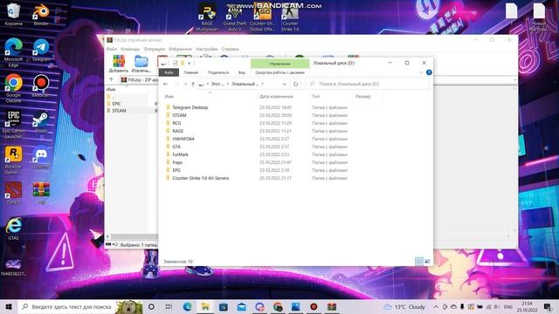Open Steam desktop shortcut

tap(41, 122)
